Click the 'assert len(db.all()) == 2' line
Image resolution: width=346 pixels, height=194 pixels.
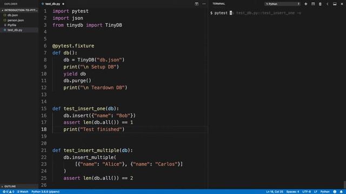point(98,178)
